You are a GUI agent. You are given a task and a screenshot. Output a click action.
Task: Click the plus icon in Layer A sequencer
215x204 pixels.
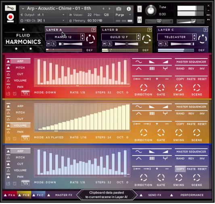click(x=157, y=79)
